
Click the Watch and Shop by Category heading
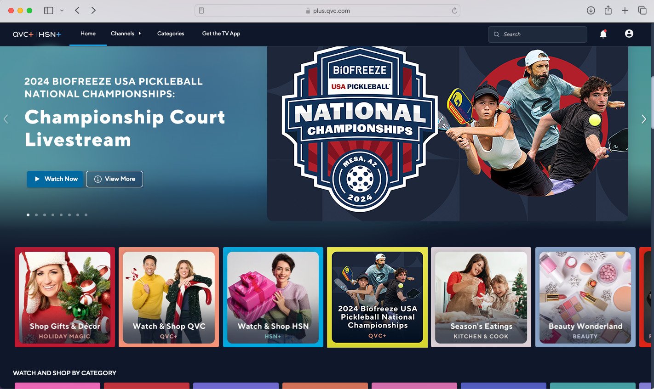click(x=64, y=373)
